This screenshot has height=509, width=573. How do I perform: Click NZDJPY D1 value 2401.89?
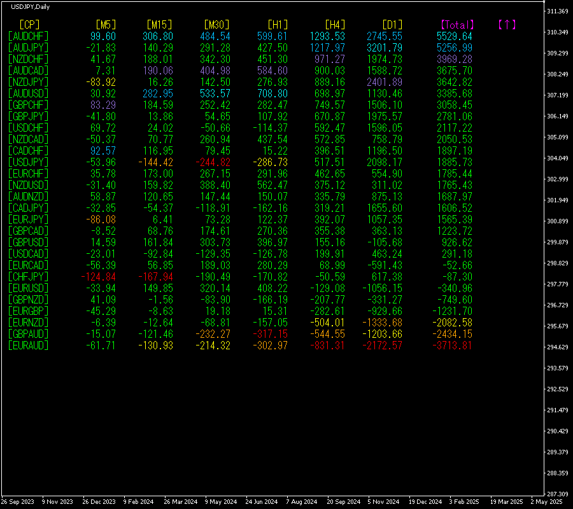tap(385, 82)
